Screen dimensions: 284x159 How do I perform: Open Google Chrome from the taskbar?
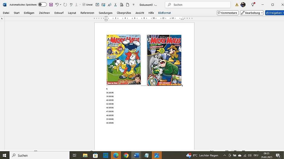[126, 155]
